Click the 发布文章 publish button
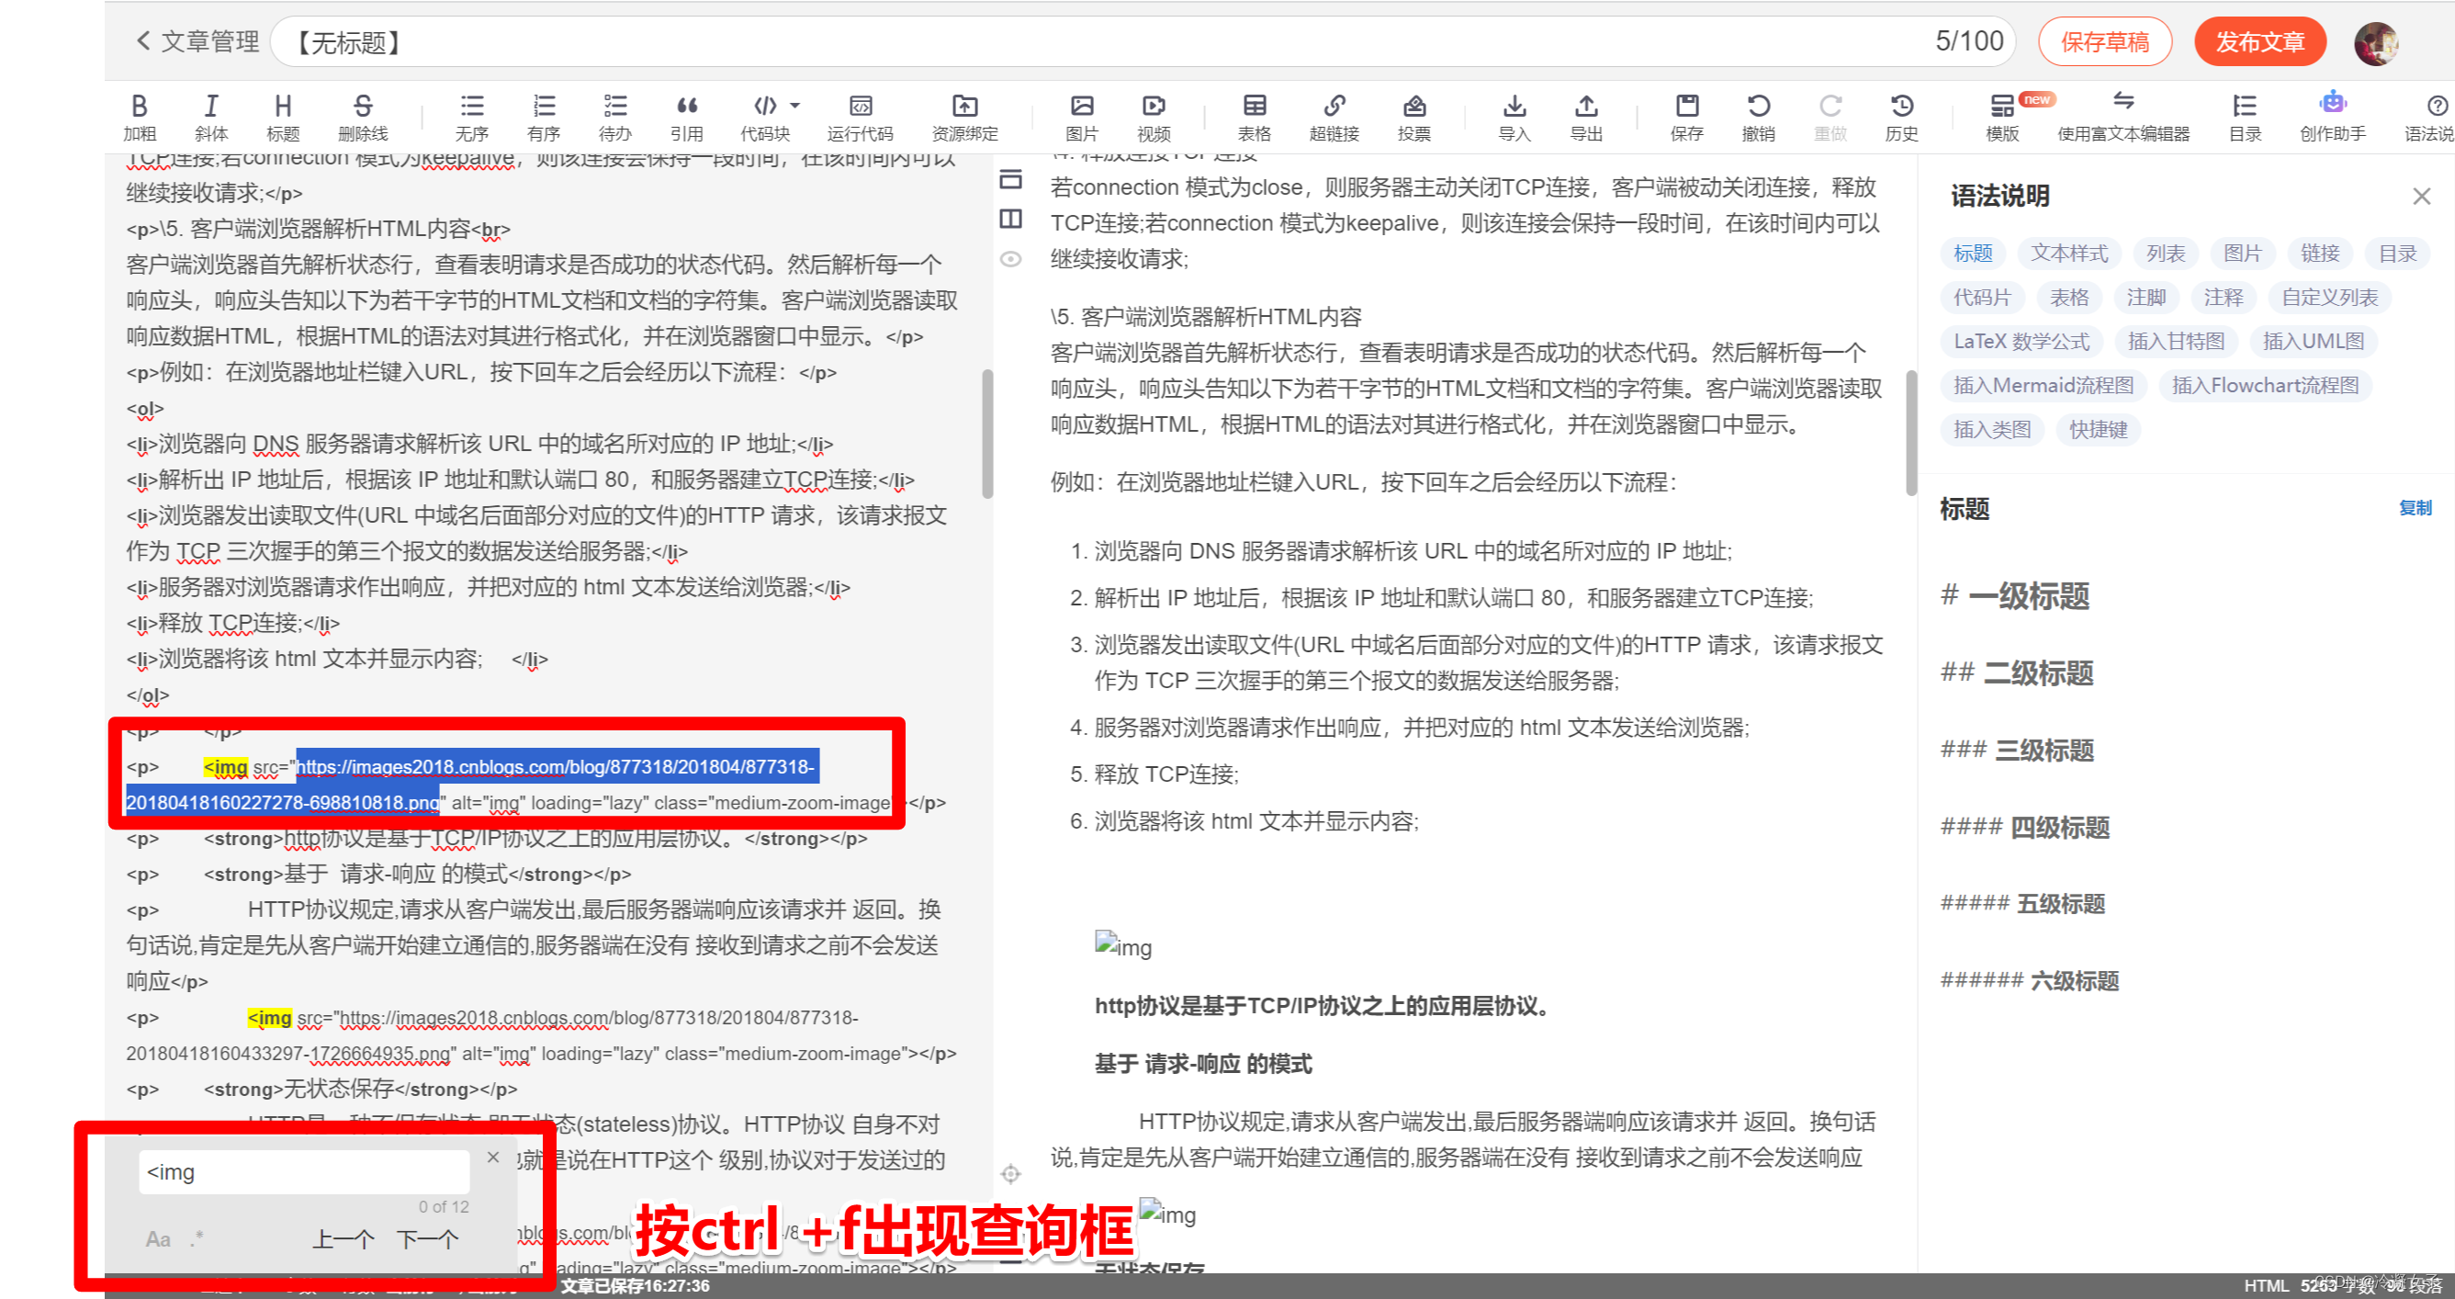Image resolution: width=2455 pixels, height=1299 pixels. [2258, 42]
